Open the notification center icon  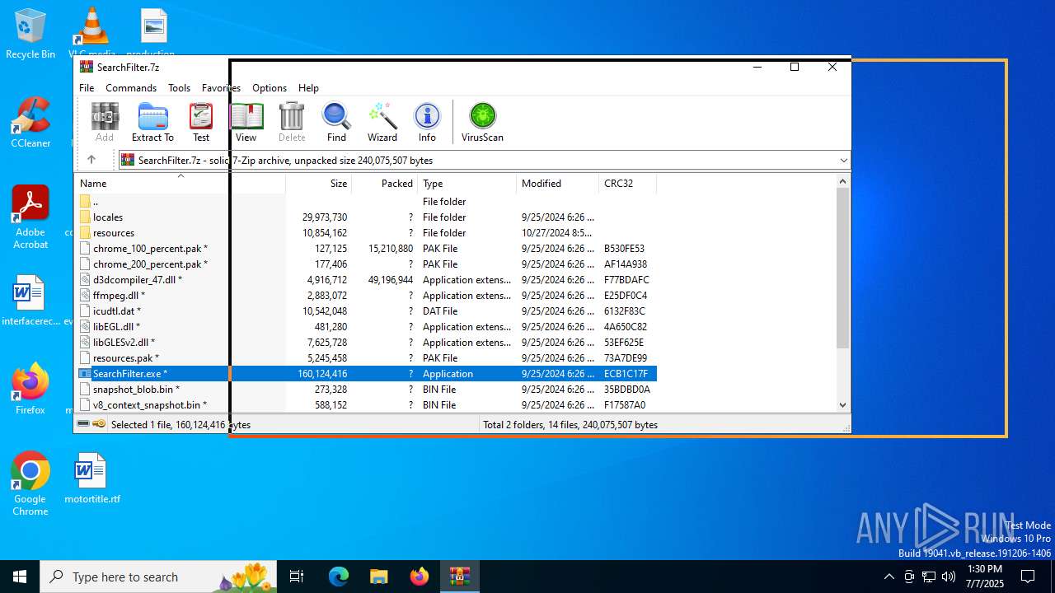click(x=1028, y=577)
